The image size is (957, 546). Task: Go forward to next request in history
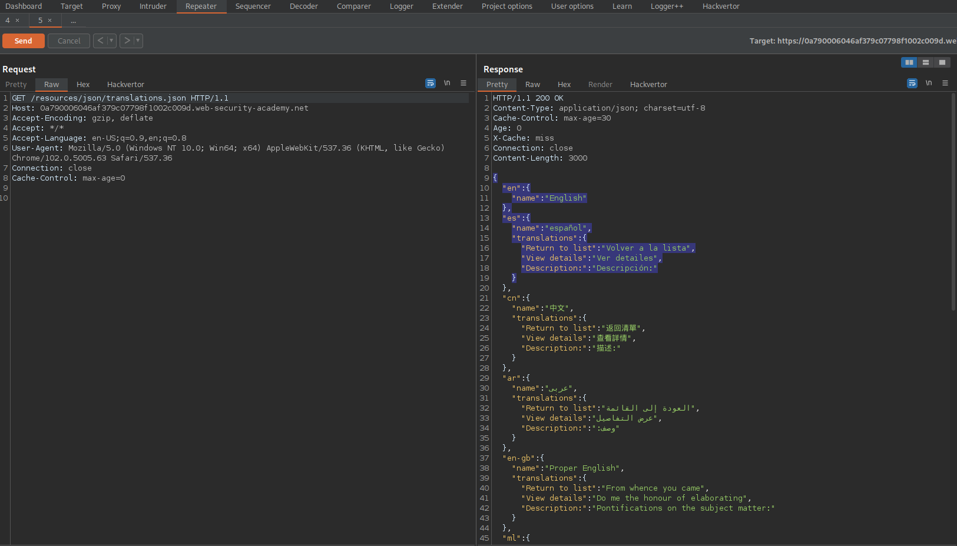127,41
